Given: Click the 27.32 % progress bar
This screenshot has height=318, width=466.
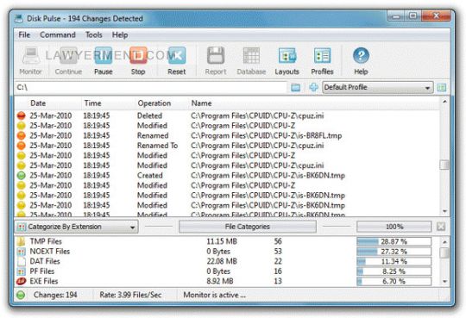Looking at the screenshot, I should pos(394,252).
